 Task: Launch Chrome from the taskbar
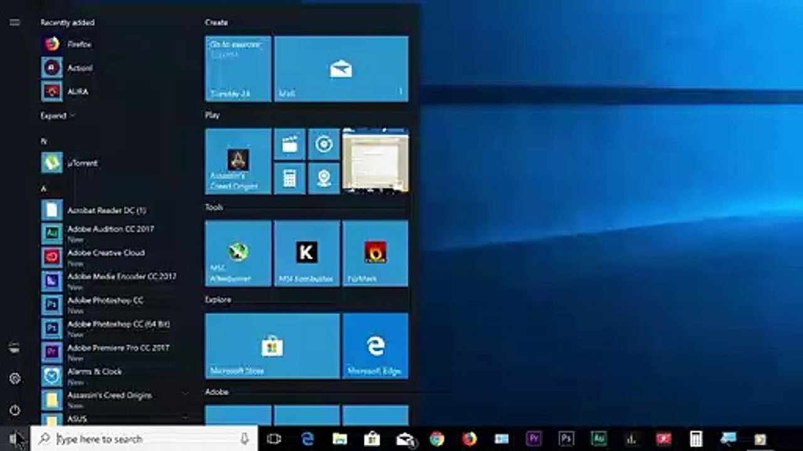pos(437,439)
